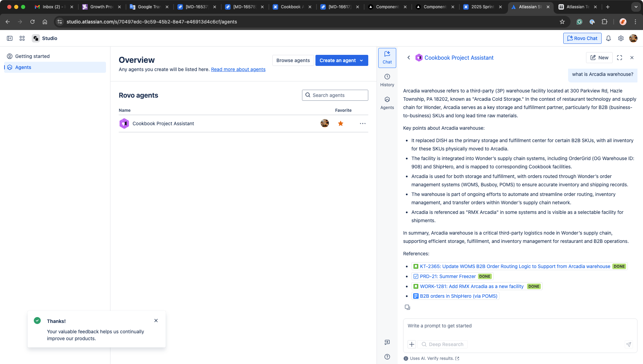Click the Cookbook Project Assistant hexagon icon in the list
The width and height of the screenshot is (643, 364).
124,124
